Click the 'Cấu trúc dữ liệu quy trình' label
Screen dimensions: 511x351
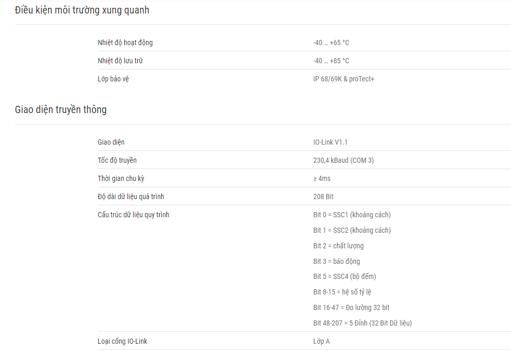click(134, 215)
